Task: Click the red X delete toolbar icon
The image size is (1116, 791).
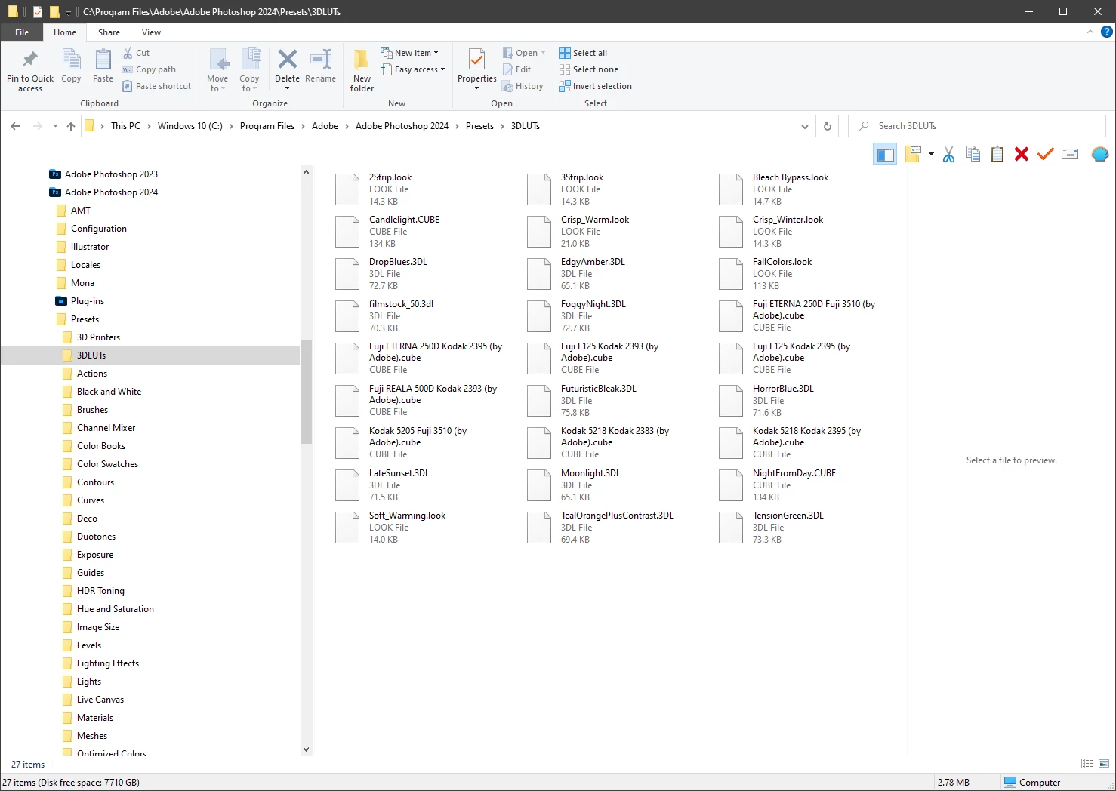Action: click(x=1022, y=154)
